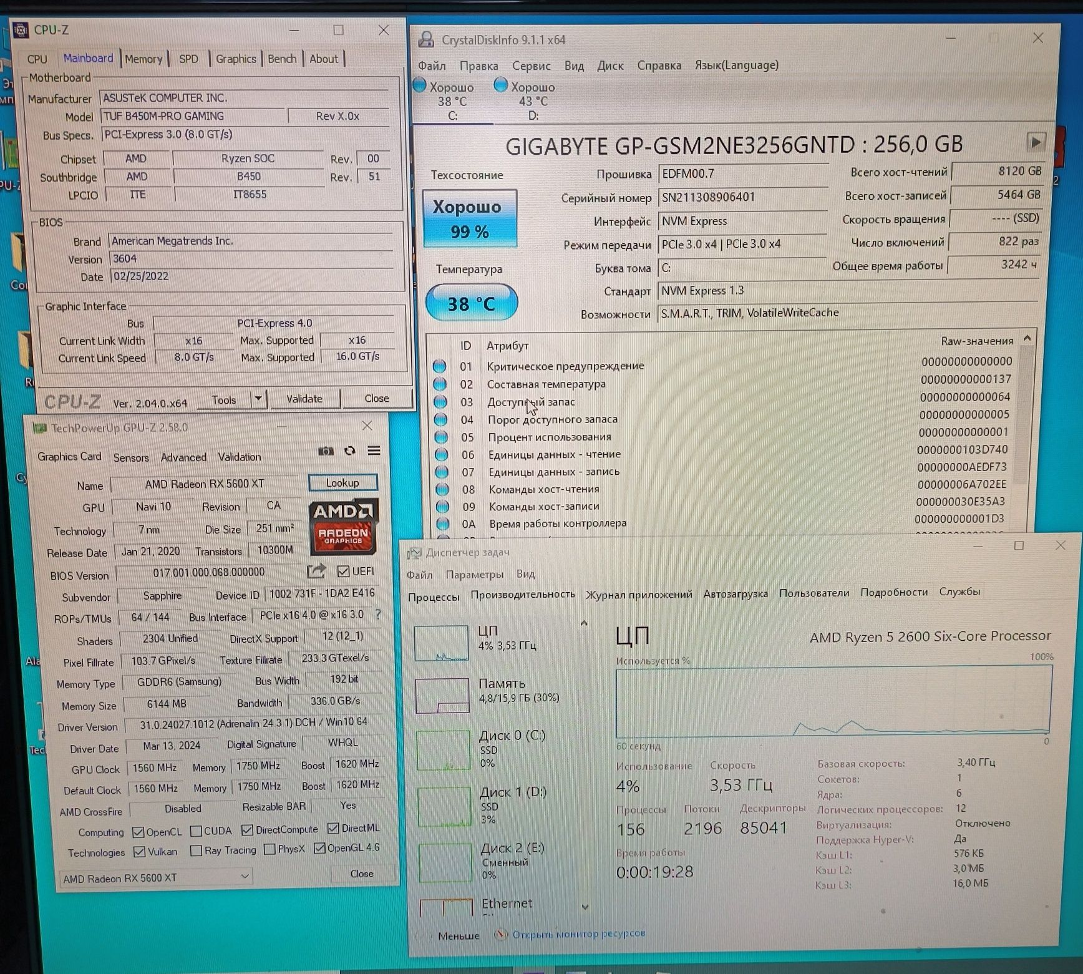This screenshot has width=1083, height=974.
Task: Toggle PhysX checkbox
Action: 270,849
